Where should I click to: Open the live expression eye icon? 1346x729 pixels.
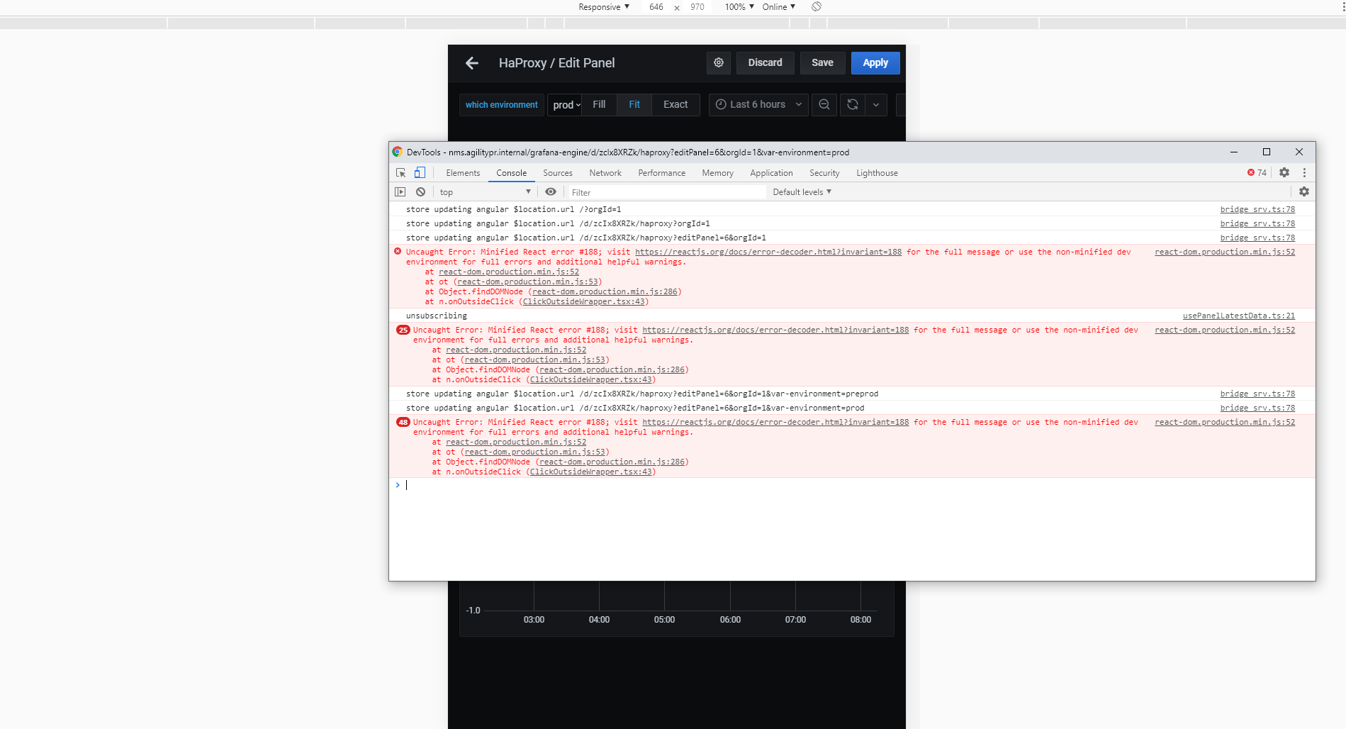(x=551, y=191)
